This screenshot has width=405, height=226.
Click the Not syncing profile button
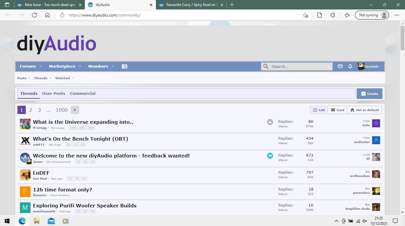click(372, 15)
